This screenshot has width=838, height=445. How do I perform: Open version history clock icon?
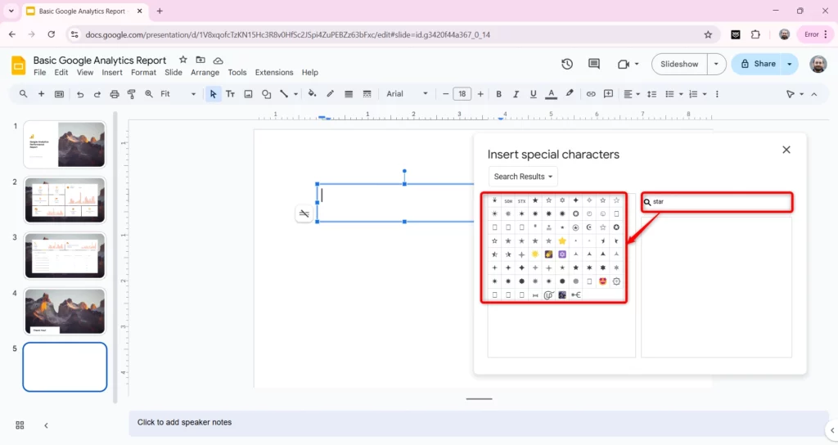567,64
